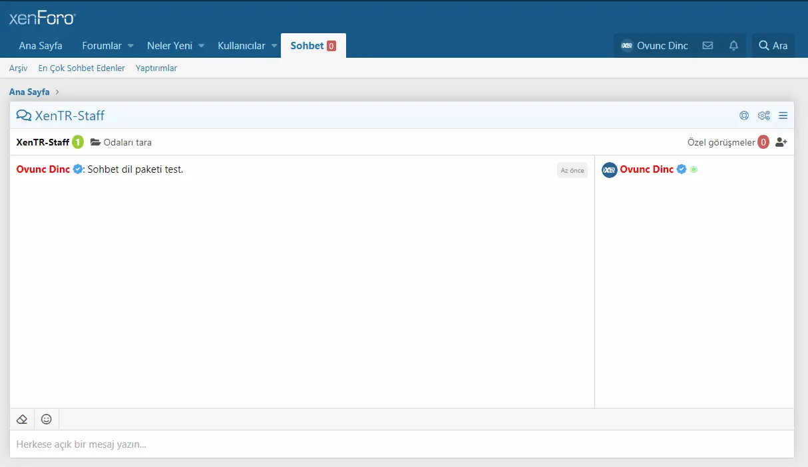Click the Az önce timestamp
The height and width of the screenshot is (467, 808).
coord(572,171)
